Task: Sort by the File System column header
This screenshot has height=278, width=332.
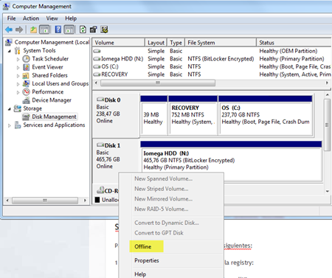Action: (221, 43)
